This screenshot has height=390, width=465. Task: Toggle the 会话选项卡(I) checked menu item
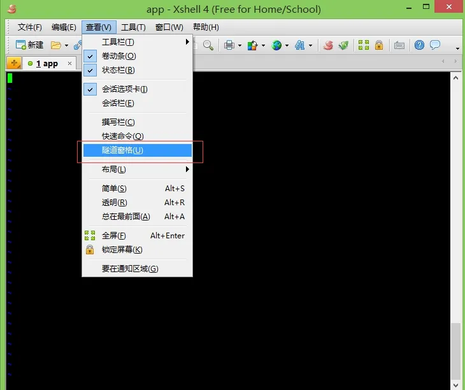click(x=138, y=89)
